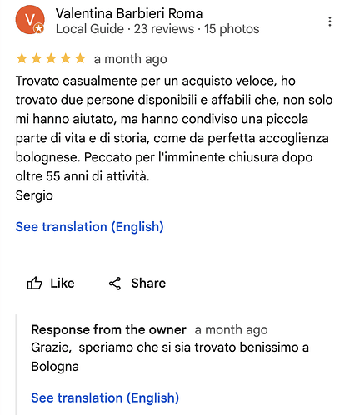See English translation of owner's response

(x=105, y=398)
